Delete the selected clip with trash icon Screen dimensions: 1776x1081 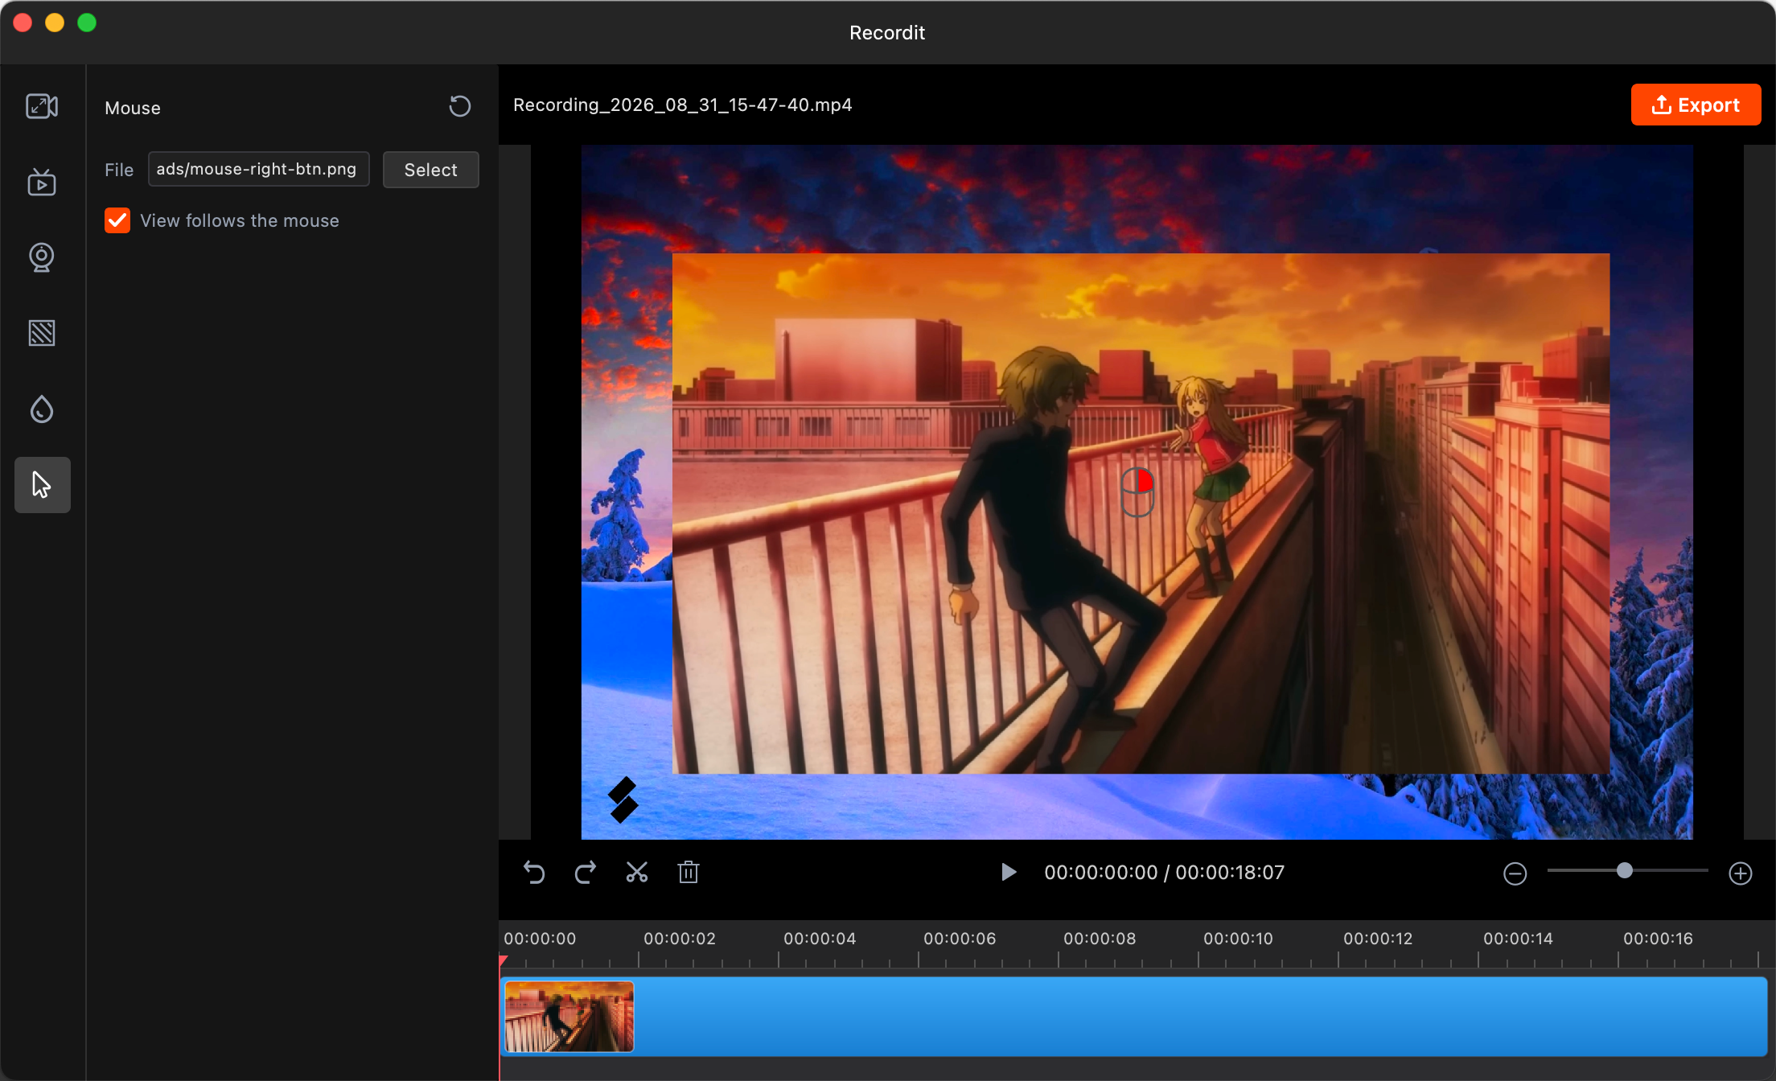click(x=689, y=872)
